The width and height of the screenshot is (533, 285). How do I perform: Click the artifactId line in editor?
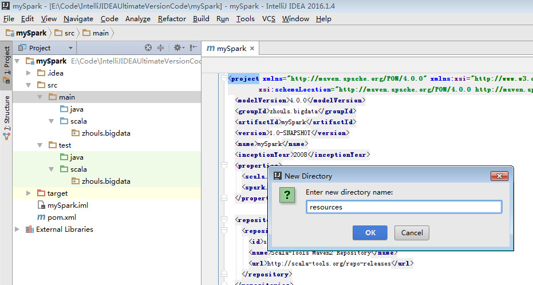(x=295, y=122)
